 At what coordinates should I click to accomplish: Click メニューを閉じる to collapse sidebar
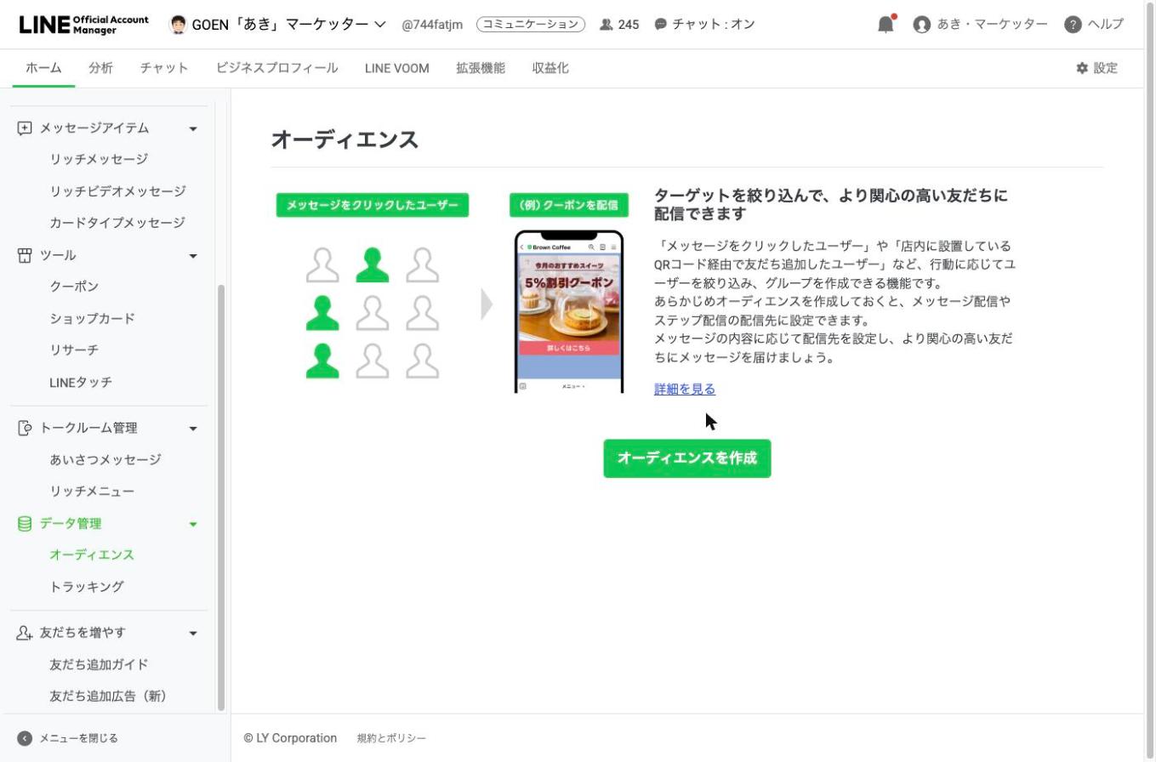[78, 738]
